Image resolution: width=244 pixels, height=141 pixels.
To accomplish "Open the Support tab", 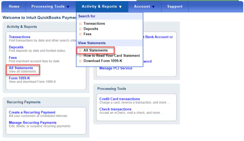I will [x=175, y=7].
